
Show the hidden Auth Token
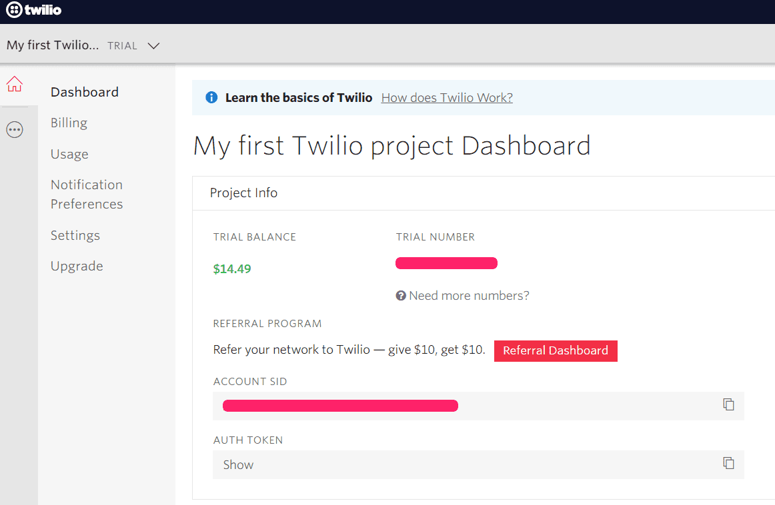pos(238,465)
